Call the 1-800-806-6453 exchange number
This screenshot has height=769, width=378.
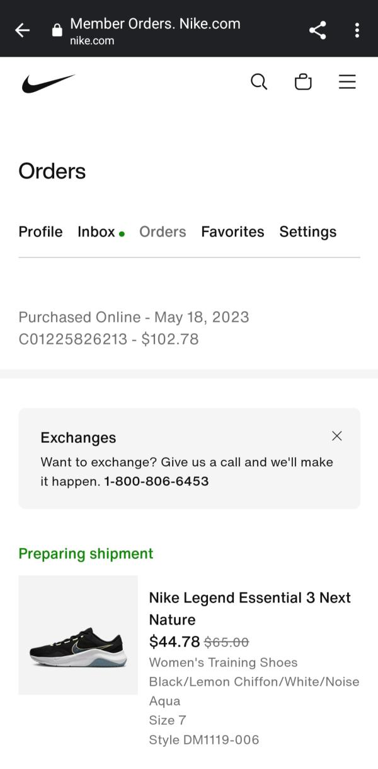point(156,481)
